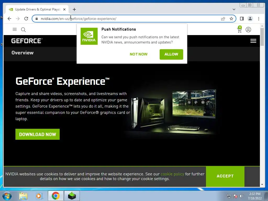Open volume speaker tray icon
Viewport: 268px width, 201px height.
pos(242,196)
